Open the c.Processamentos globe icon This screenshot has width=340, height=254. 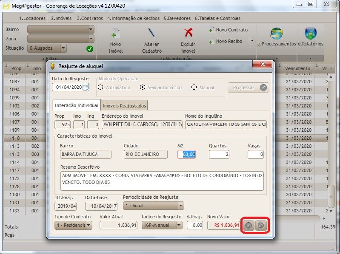click(277, 34)
